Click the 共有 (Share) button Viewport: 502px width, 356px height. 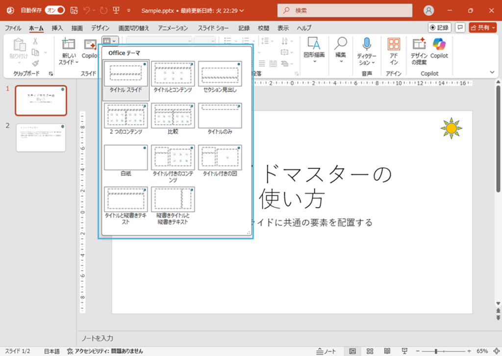[x=482, y=27]
